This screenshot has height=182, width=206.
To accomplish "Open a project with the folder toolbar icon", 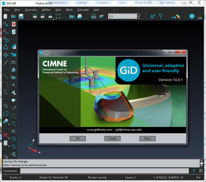I will click(13, 16).
